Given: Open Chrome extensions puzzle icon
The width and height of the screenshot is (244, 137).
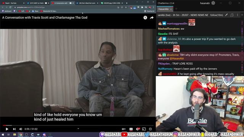Looking at the screenshot, I should pyautogui.click(x=142, y=7).
